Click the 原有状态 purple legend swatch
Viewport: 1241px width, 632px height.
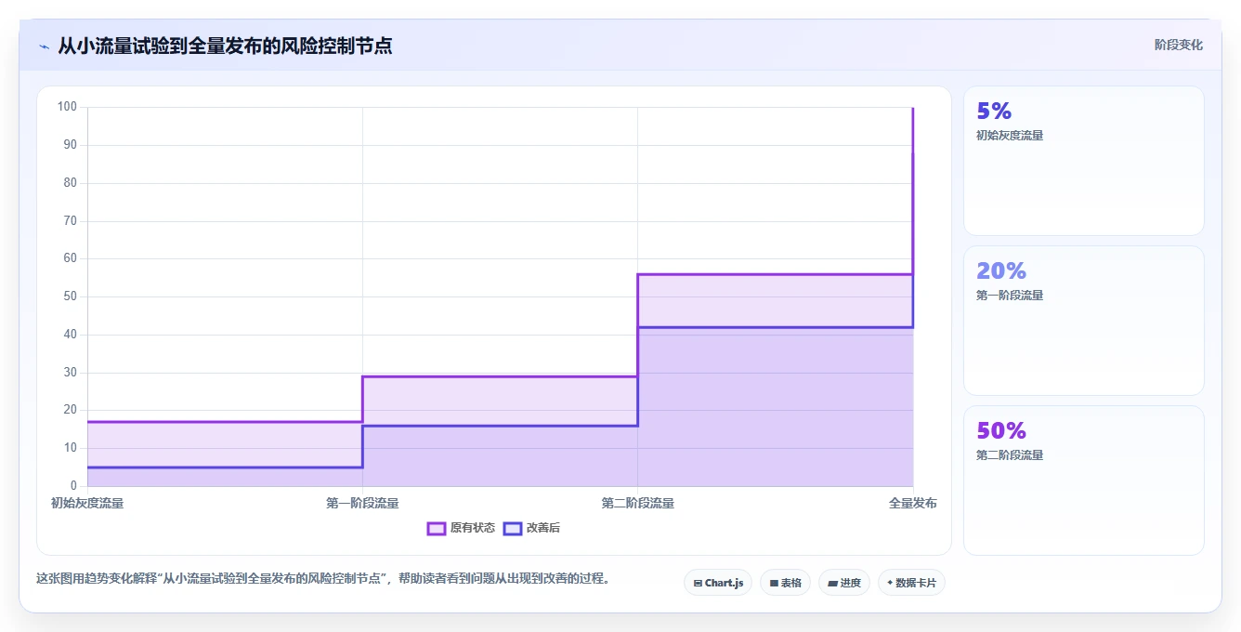point(437,528)
